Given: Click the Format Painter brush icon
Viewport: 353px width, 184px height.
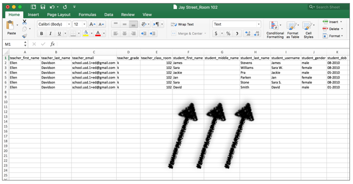Looking at the screenshot, I should coord(25,36).
